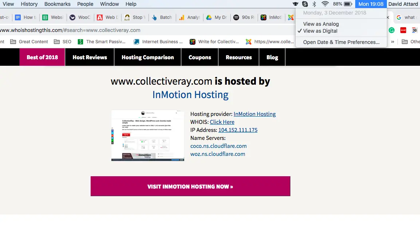Click the battery status icon
Image resolution: width=420 pixels, height=226 pixels.
click(348, 4)
